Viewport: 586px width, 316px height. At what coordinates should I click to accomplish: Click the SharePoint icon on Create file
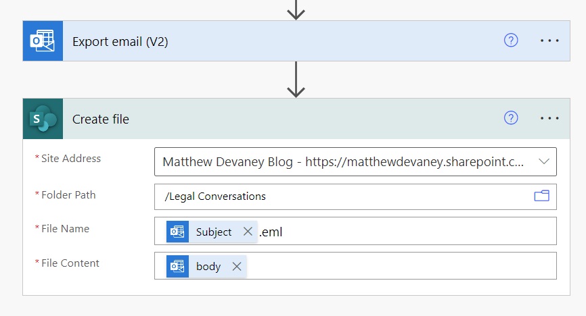click(x=43, y=119)
